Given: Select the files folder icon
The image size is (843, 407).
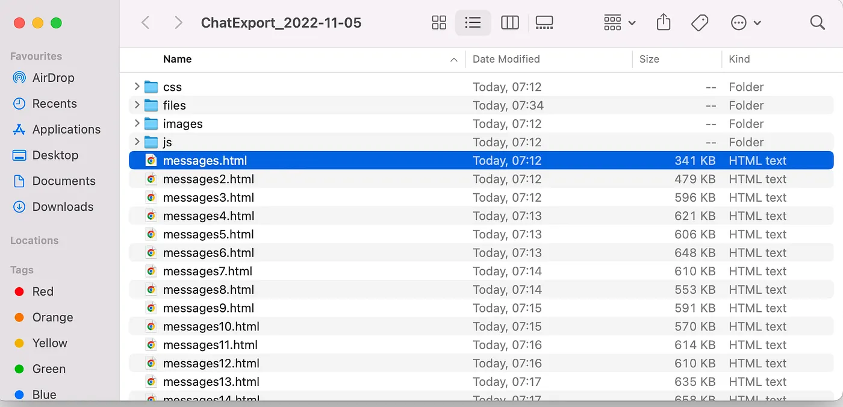Looking at the screenshot, I should click(x=151, y=105).
